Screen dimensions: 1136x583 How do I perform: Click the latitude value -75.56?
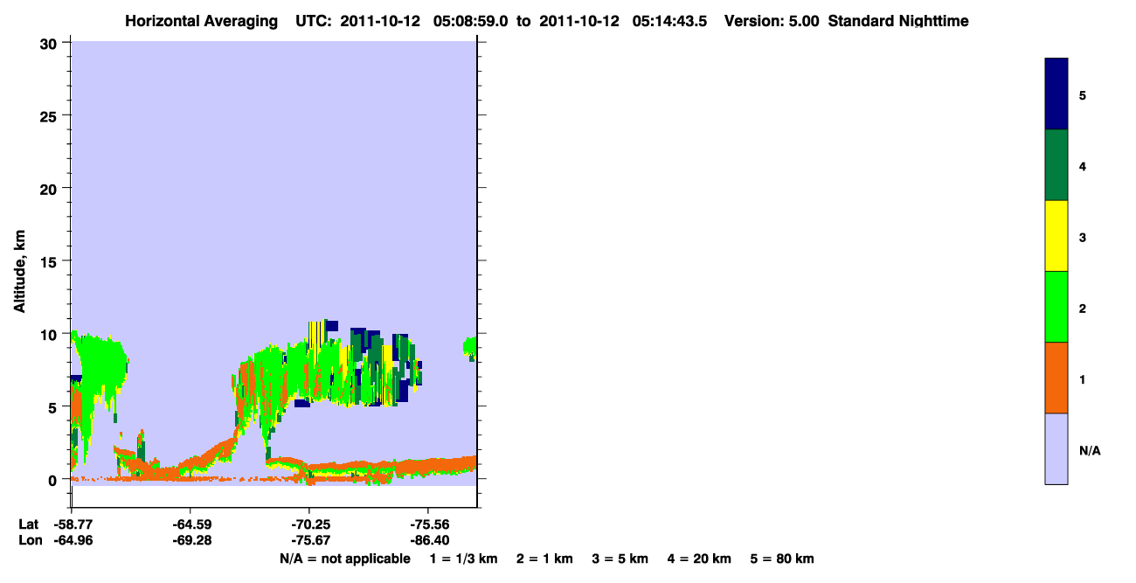[x=428, y=524]
